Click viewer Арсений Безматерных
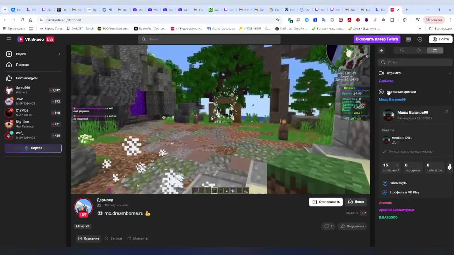This screenshot has height=255, width=454. 397,210
